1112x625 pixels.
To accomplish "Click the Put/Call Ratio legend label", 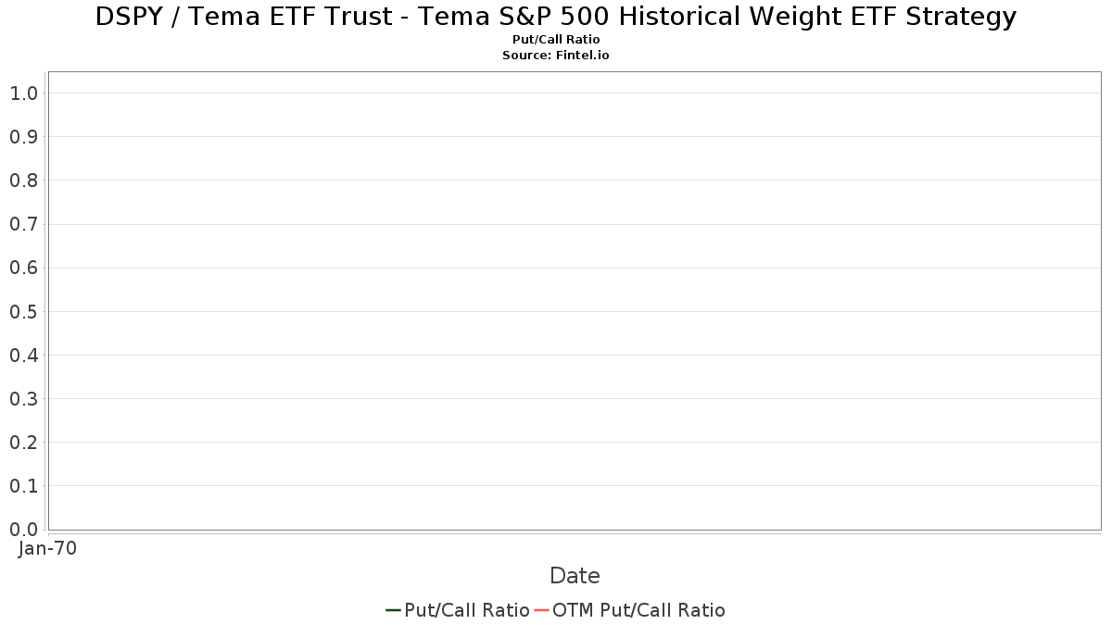I will [x=467, y=610].
